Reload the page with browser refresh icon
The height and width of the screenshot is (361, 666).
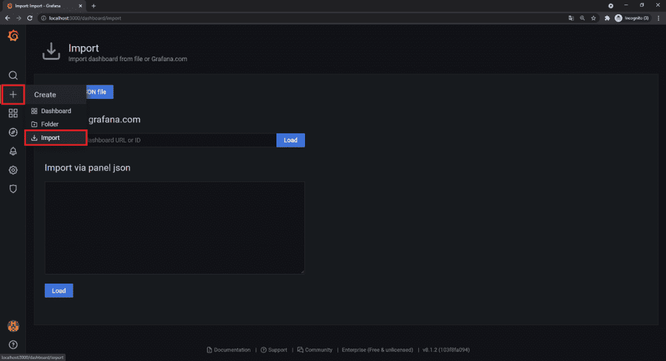(x=30, y=18)
